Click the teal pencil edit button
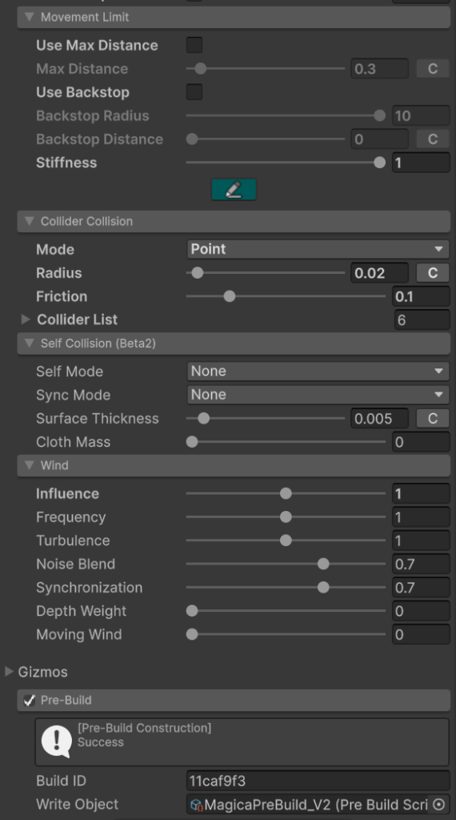 [234, 189]
